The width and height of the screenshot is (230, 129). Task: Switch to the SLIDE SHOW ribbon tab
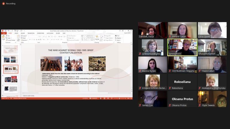click(x=50, y=33)
